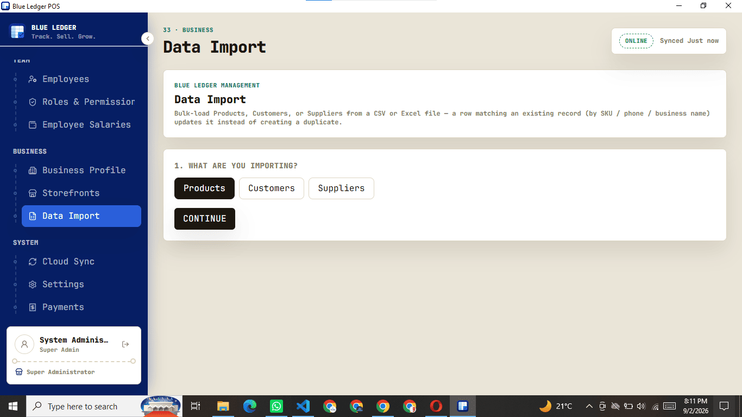Screen dimensions: 742x417
Task: Click the CONTINUE button
Action: (205, 219)
